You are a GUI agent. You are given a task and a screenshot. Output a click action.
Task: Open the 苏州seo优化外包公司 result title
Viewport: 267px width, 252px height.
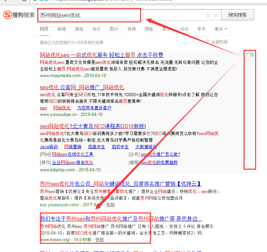pos(121,184)
